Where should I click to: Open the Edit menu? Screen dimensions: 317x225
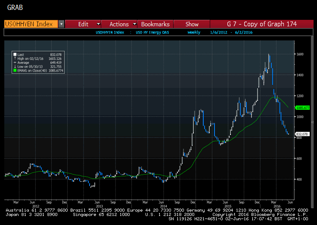click(83, 24)
